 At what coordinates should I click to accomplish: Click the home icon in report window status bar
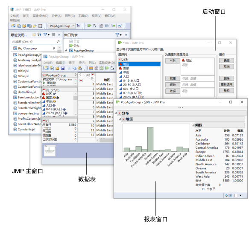tap(226, 196)
